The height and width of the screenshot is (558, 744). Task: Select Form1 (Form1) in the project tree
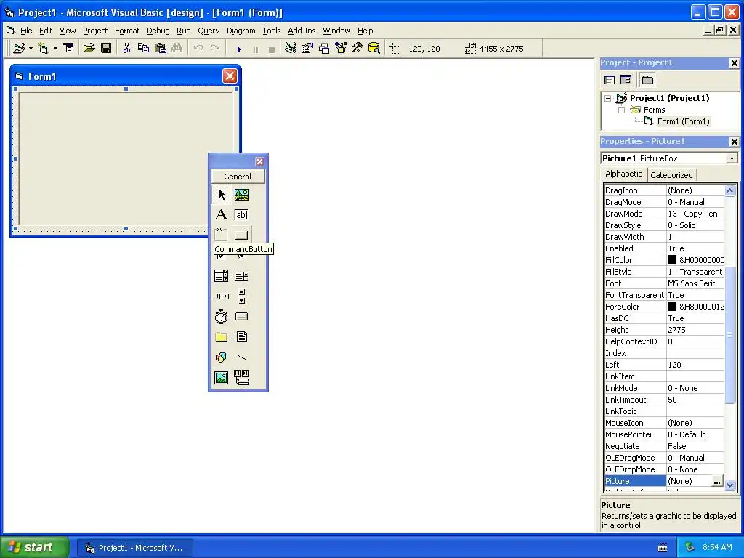[683, 121]
